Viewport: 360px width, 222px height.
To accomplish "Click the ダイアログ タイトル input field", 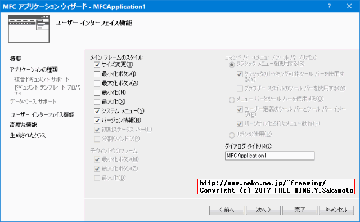I will tap(269, 156).
